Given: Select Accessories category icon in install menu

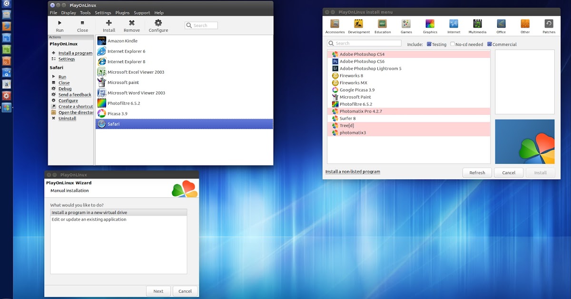Looking at the screenshot, I should 335,24.
